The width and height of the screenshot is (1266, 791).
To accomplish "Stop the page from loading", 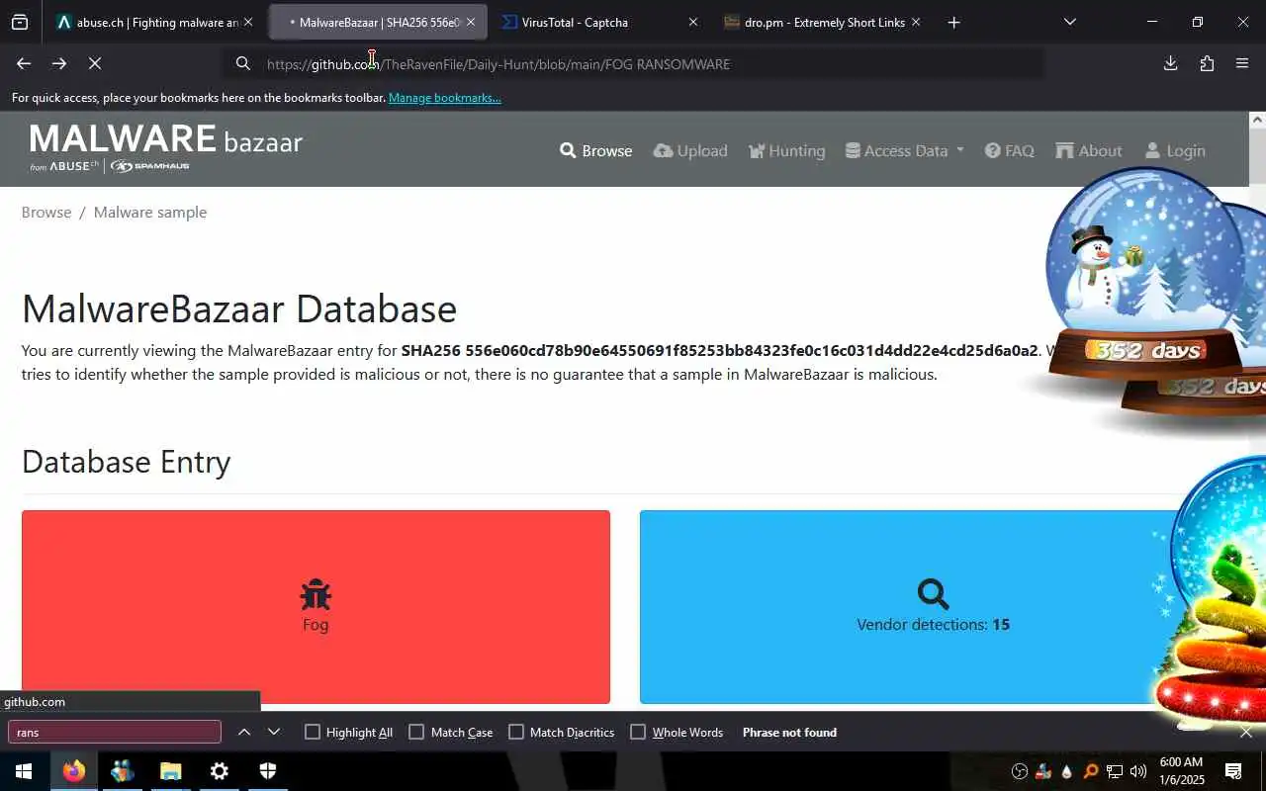I will click(x=95, y=63).
